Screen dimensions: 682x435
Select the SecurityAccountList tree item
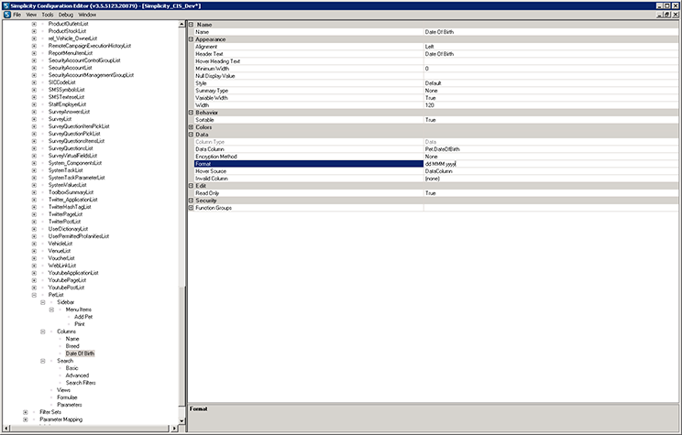(70, 68)
